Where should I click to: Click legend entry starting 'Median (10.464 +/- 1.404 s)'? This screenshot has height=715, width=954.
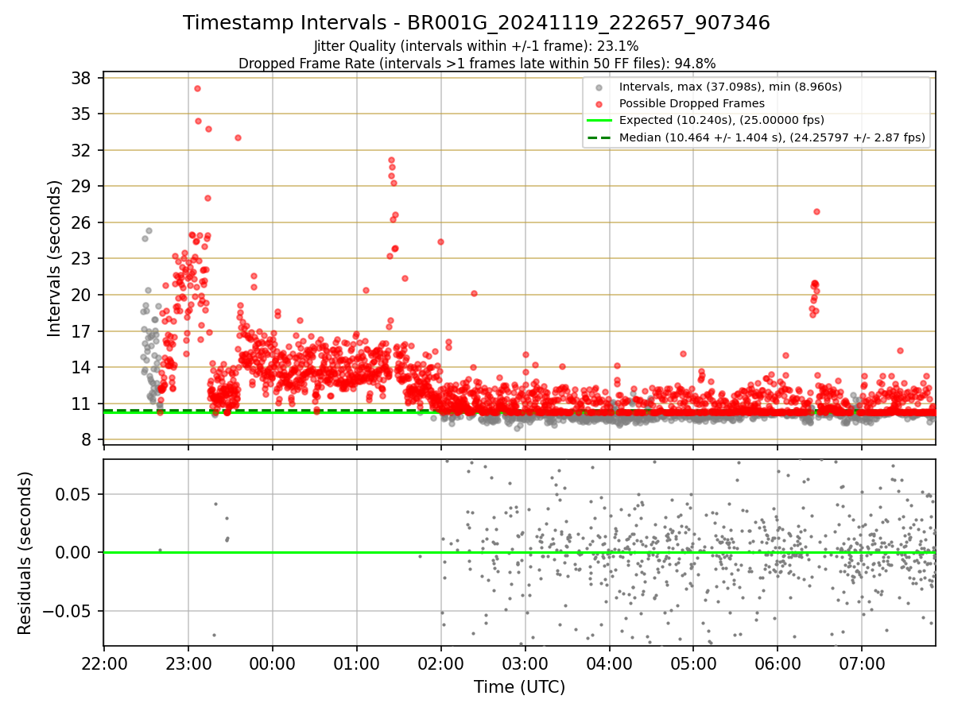pos(772,137)
